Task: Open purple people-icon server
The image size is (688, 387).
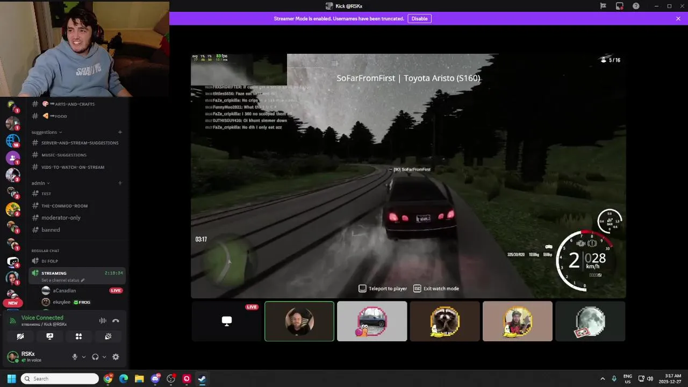Action: pos(13,157)
